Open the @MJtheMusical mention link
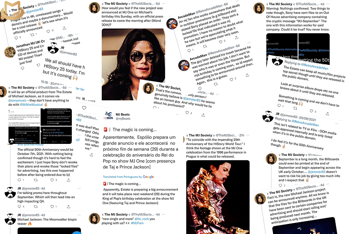This screenshot has height=234, width=352. 31,104
